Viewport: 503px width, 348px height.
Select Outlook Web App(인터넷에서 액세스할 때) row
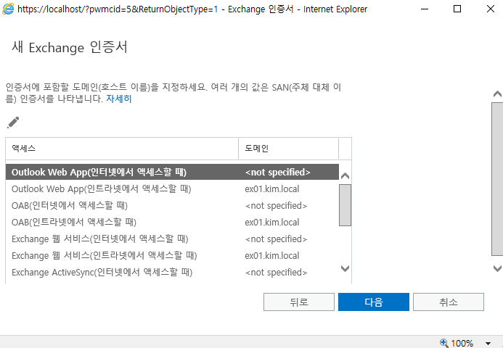(x=172, y=172)
